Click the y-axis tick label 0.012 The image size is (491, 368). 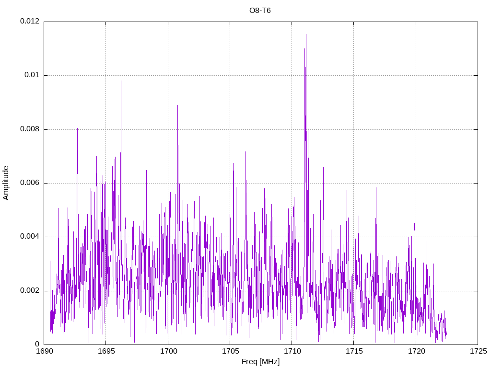click(x=30, y=21)
